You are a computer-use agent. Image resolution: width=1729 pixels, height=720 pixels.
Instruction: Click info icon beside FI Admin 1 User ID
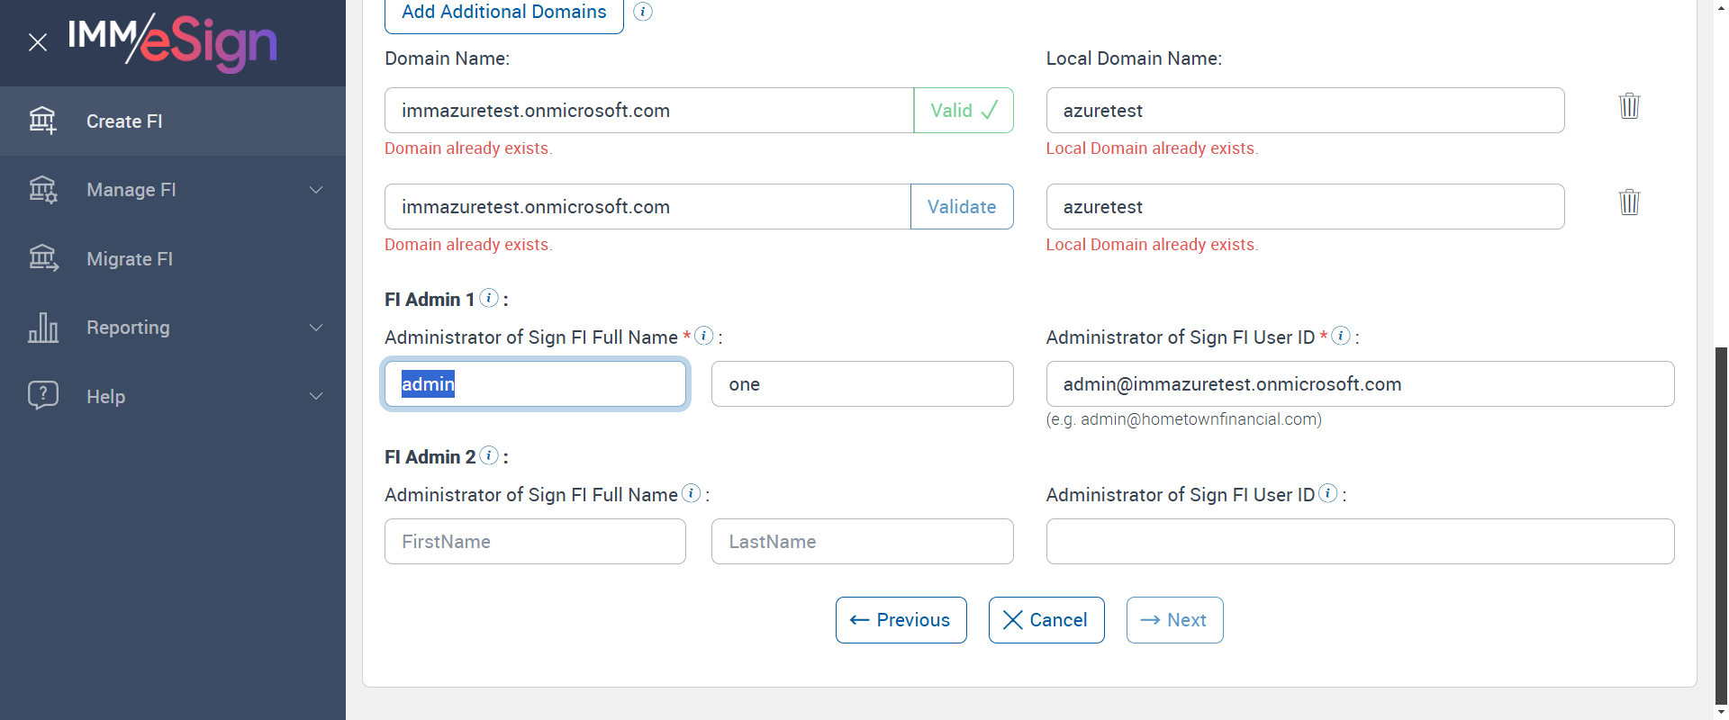tap(1341, 336)
